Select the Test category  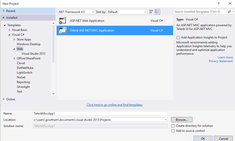click(19, 92)
